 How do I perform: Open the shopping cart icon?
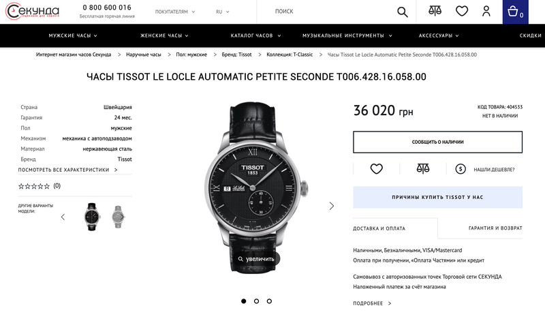pyautogui.click(x=514, y=12)
